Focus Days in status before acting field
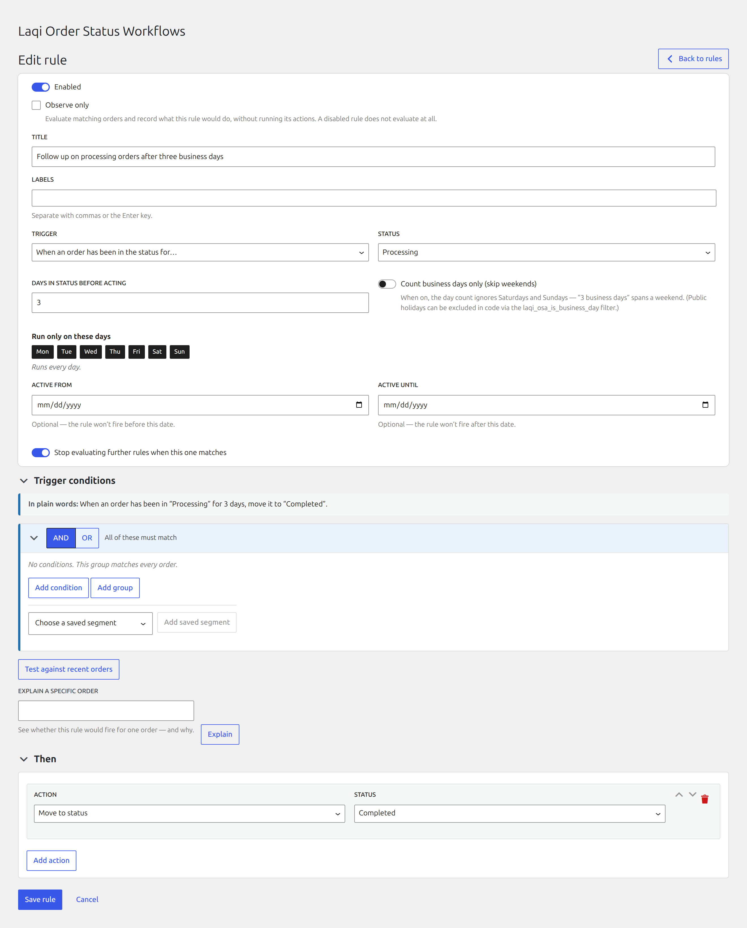 (200, 303)
